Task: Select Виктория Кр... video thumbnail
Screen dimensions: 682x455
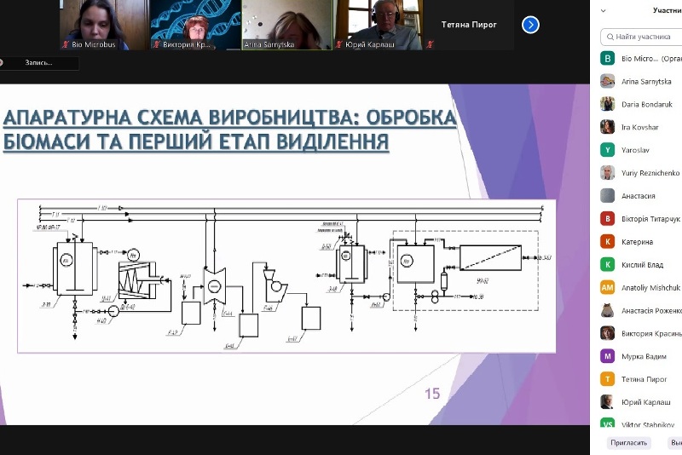Action: [195, 25]
